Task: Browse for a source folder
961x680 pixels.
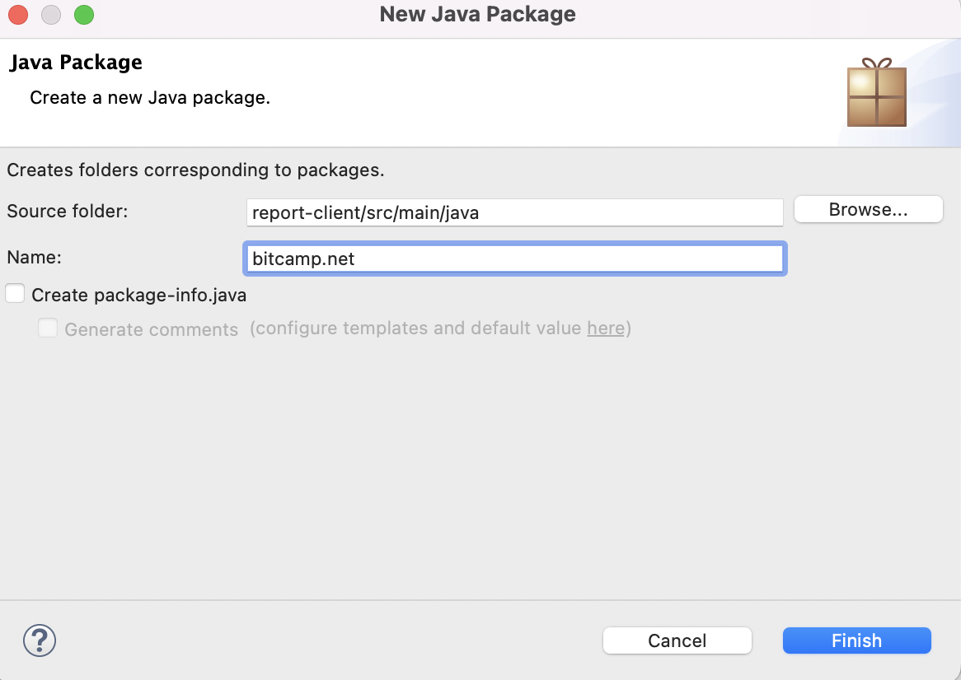Action: point(868,209)
